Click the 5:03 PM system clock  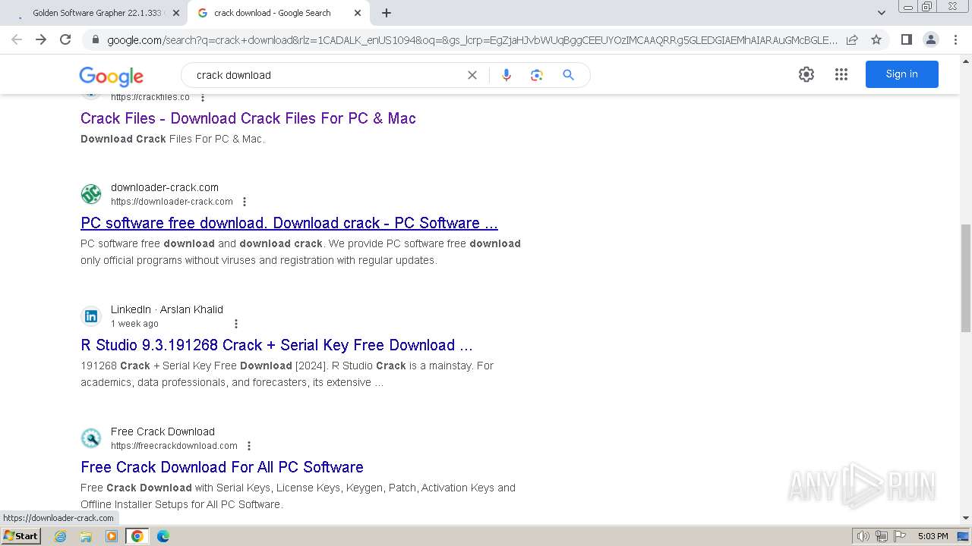933,536
